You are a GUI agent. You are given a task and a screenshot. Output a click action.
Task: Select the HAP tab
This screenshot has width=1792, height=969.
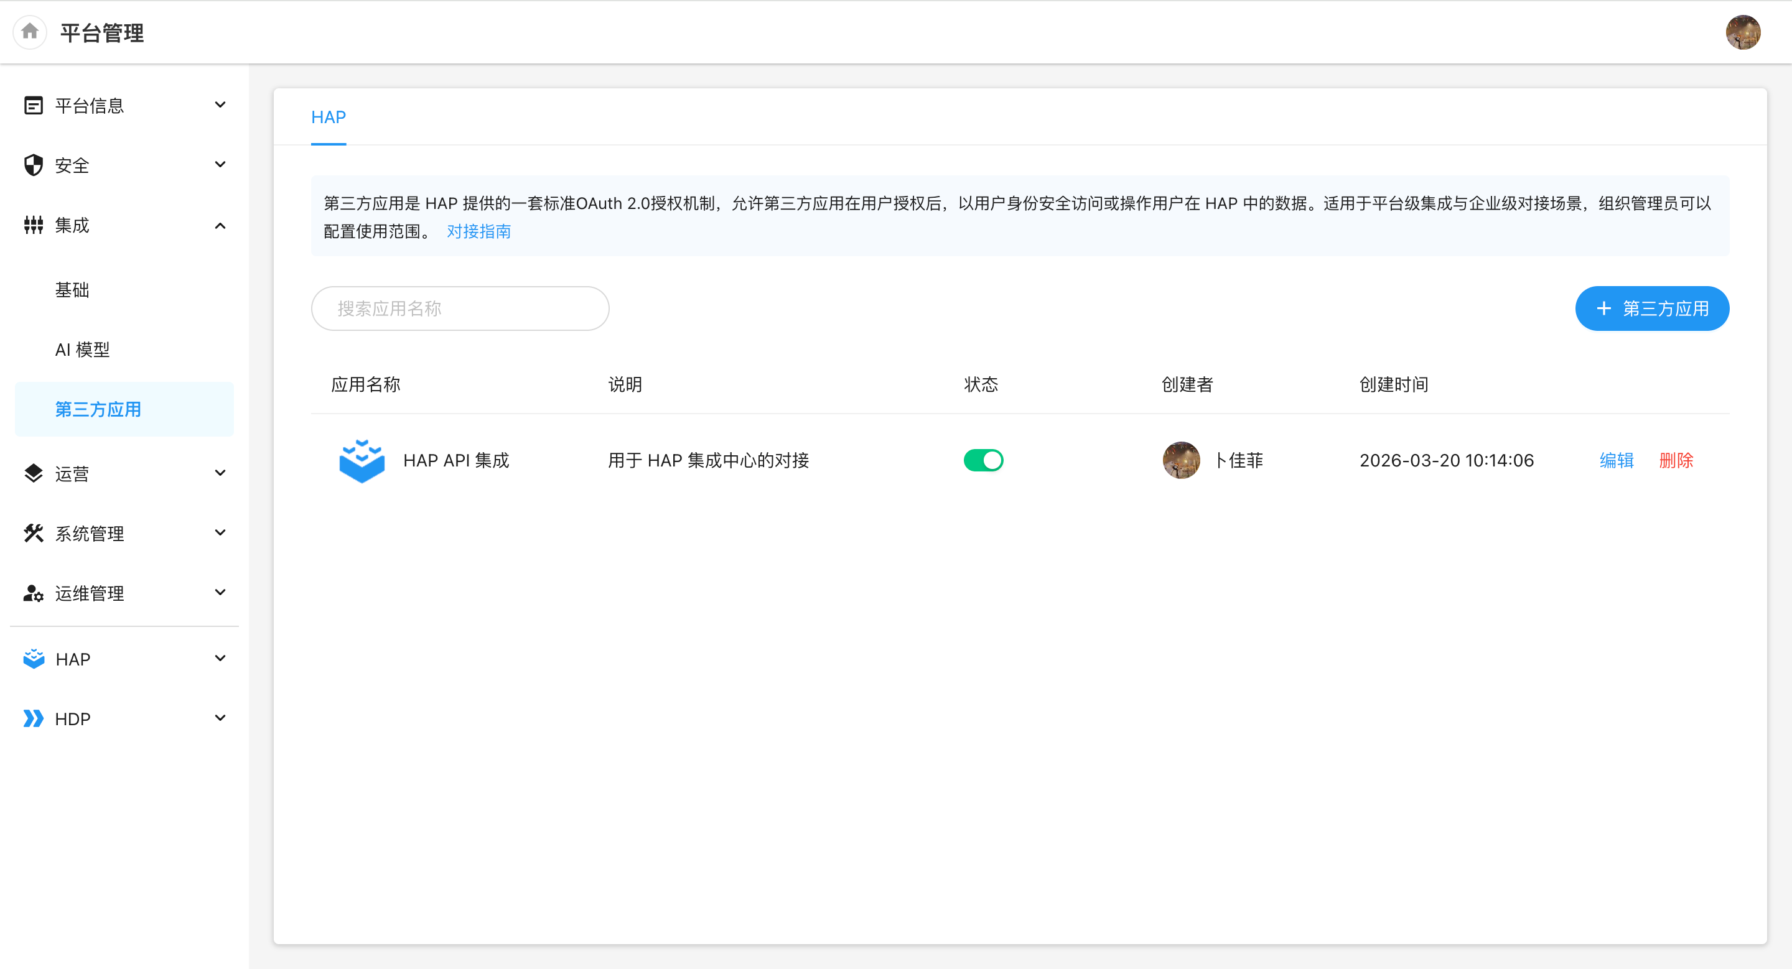coord(329,117)
